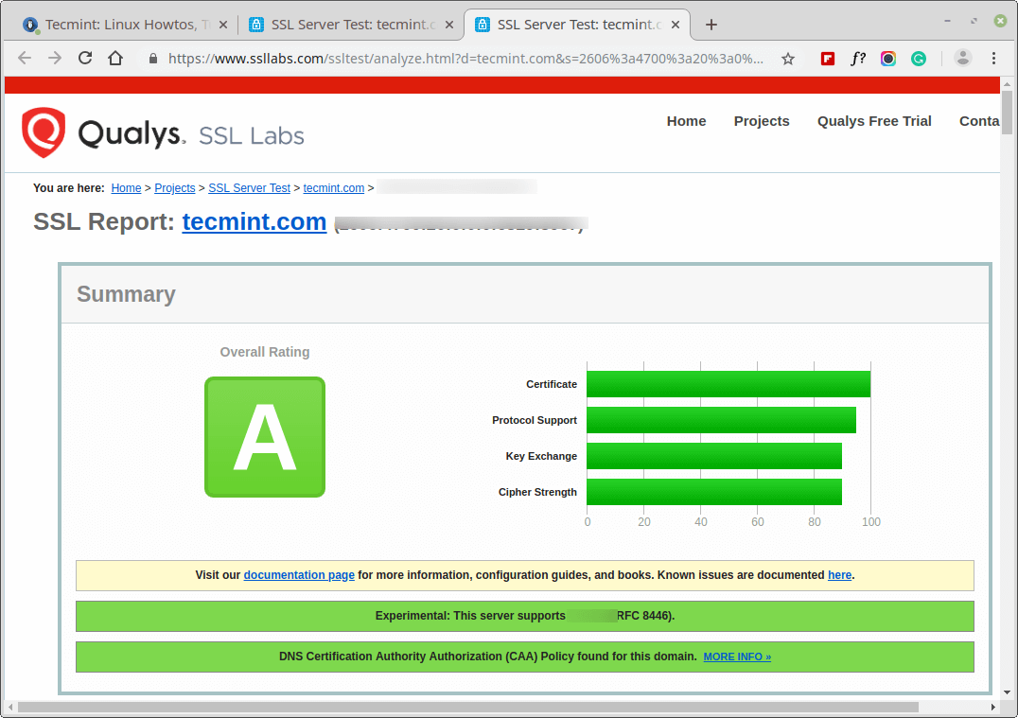Go to the browser home page icon

click(x=115, y=58)
